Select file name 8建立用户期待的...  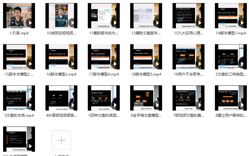(231, 115)
